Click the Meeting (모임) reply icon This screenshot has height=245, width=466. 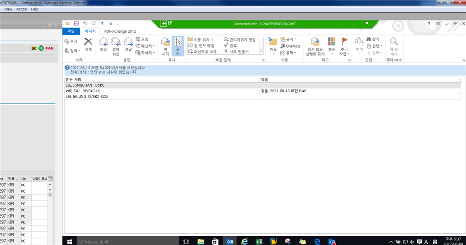pos(138,39)
